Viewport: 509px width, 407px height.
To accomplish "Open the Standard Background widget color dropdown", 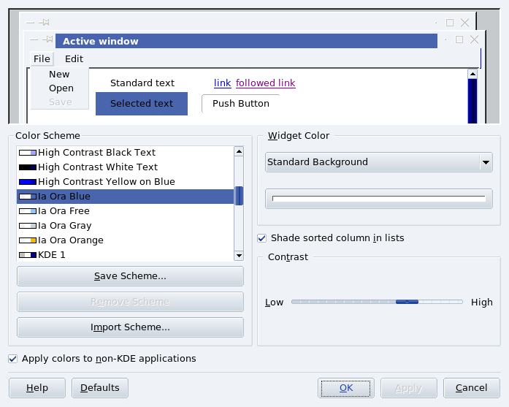I will 378,162.
